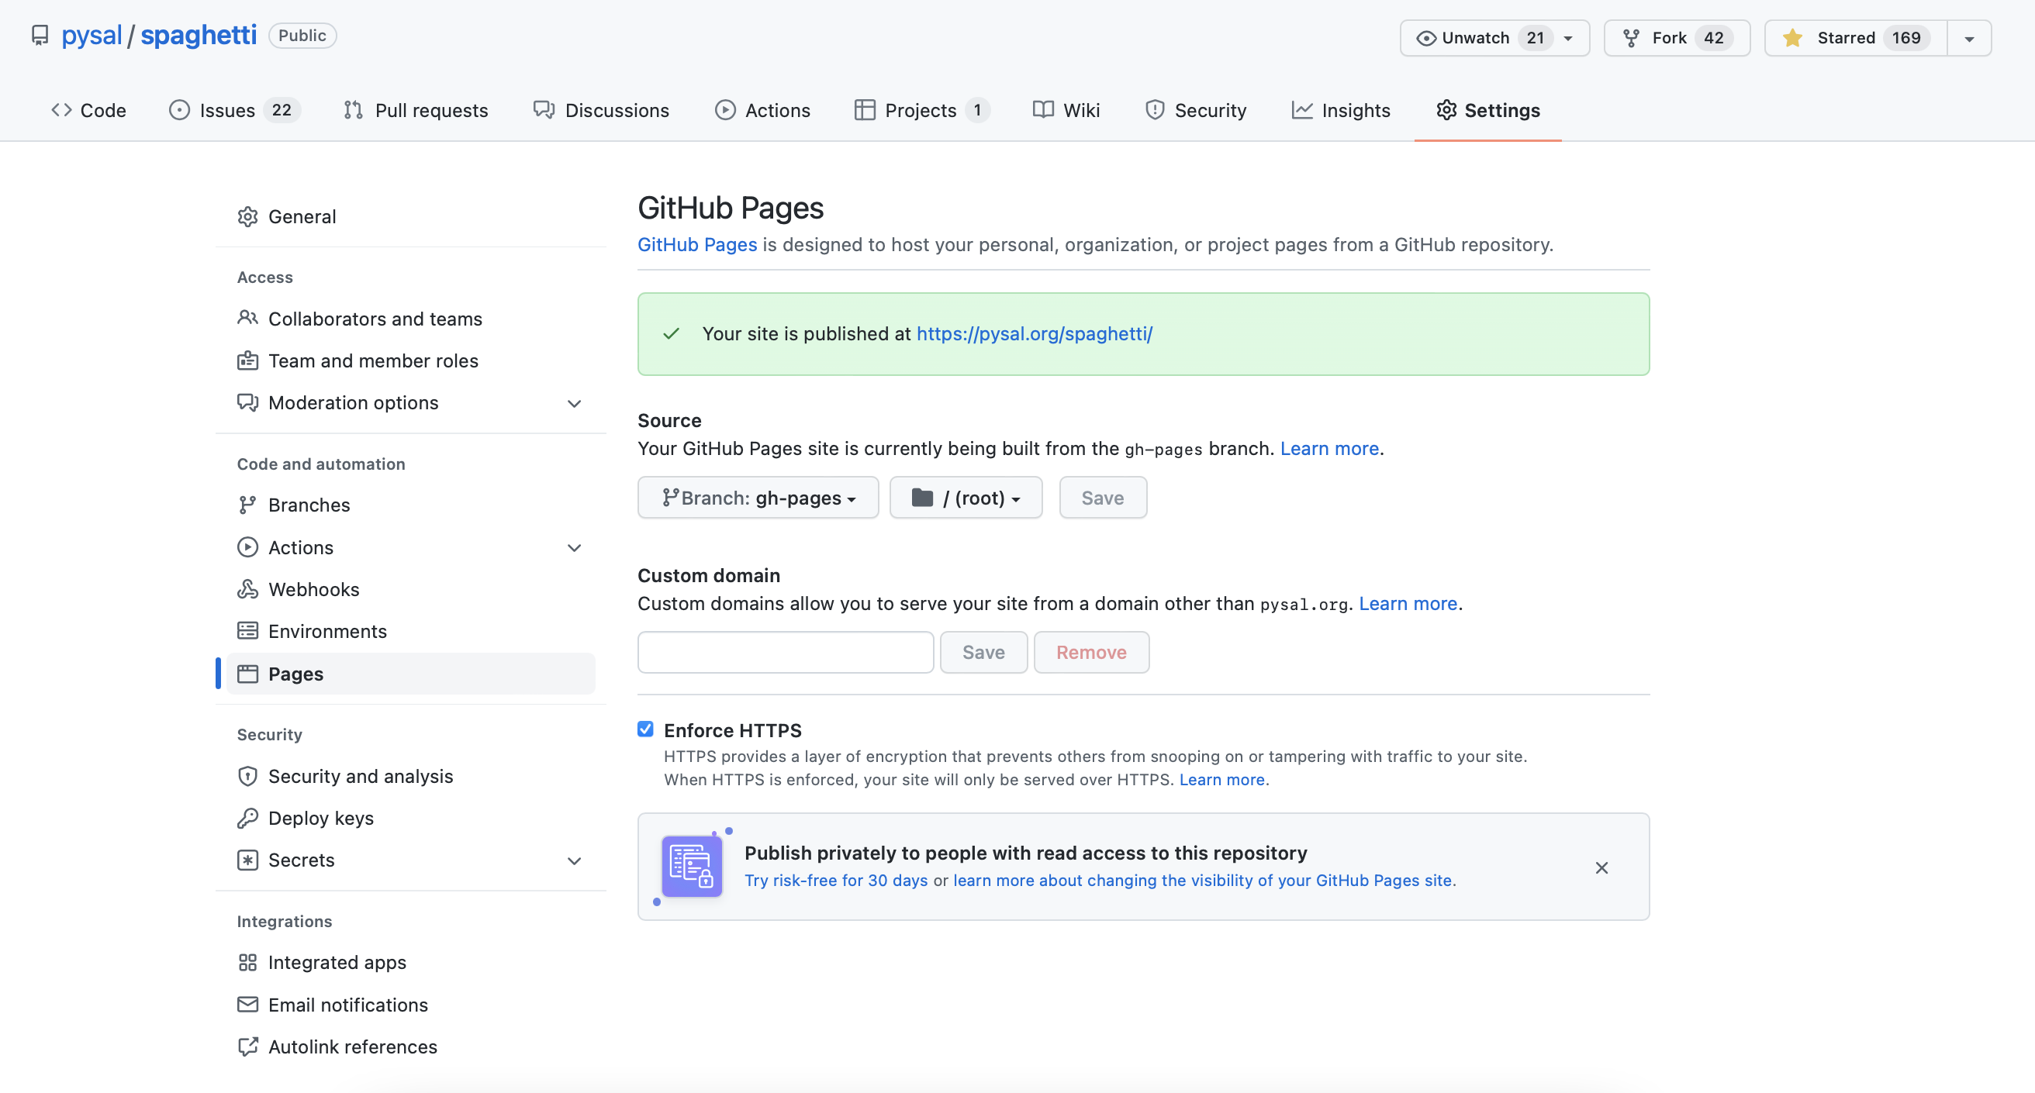Click the Autolink references icon

coord(247,1046)
